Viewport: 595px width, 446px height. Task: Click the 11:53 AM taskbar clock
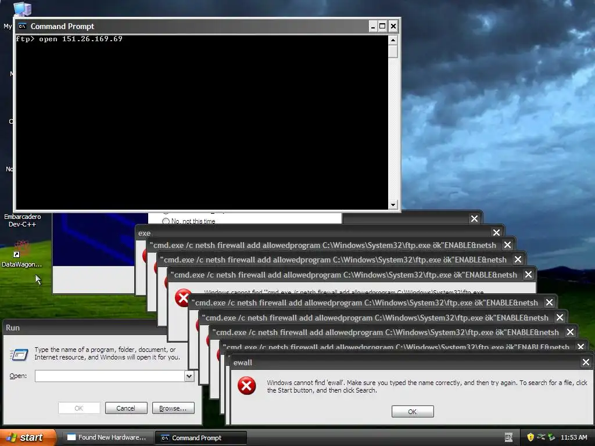click(574, 437)
